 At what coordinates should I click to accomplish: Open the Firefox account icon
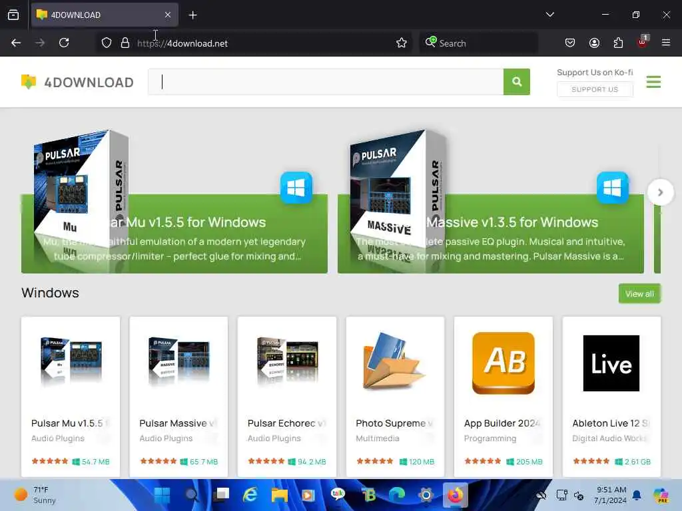(594, 43)
